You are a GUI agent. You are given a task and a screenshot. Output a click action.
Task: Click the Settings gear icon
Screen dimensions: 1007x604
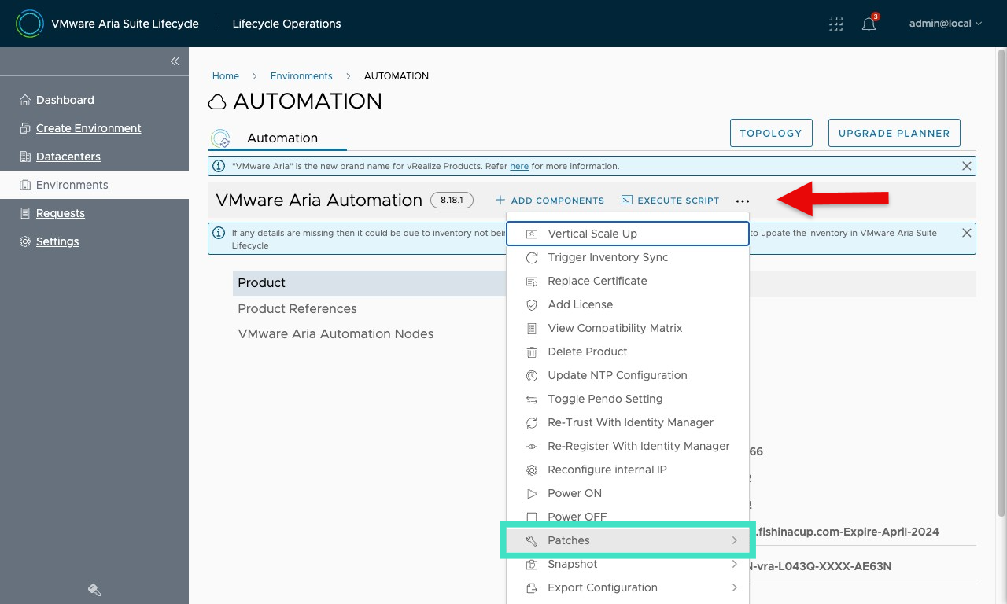(x=25, y=241)
